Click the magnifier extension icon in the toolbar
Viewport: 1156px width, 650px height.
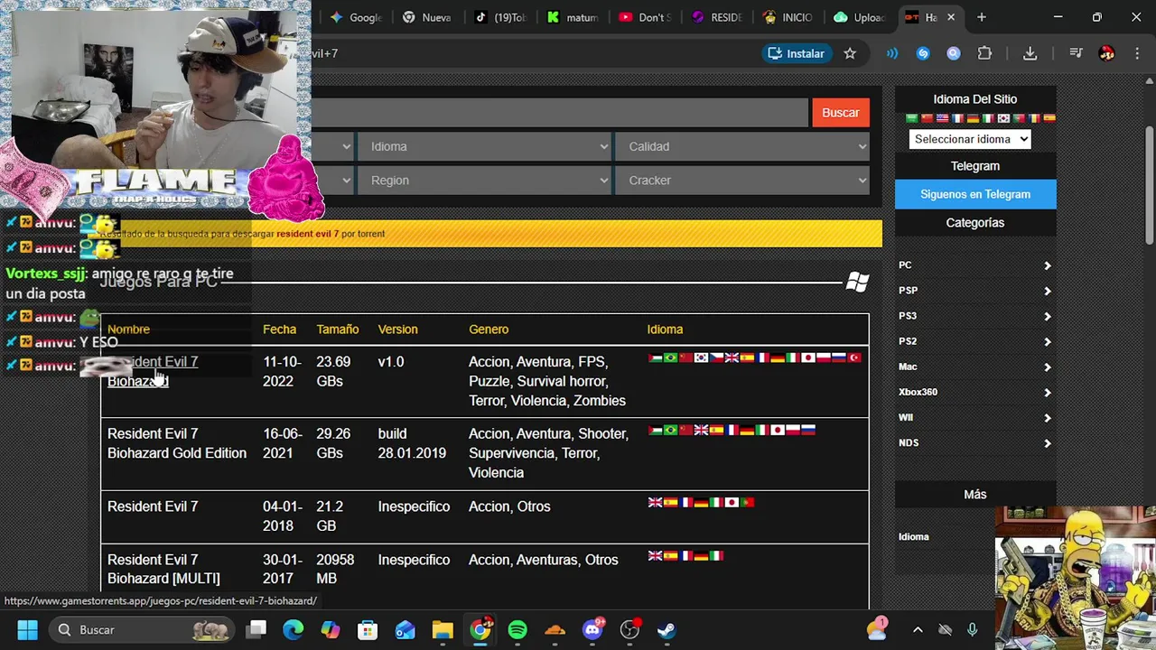(x=954, y=53)
